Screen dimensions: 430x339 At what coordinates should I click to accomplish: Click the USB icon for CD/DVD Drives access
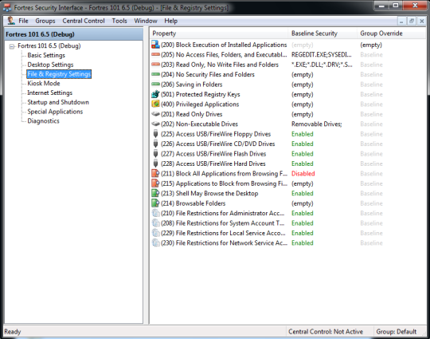[155, 144]
